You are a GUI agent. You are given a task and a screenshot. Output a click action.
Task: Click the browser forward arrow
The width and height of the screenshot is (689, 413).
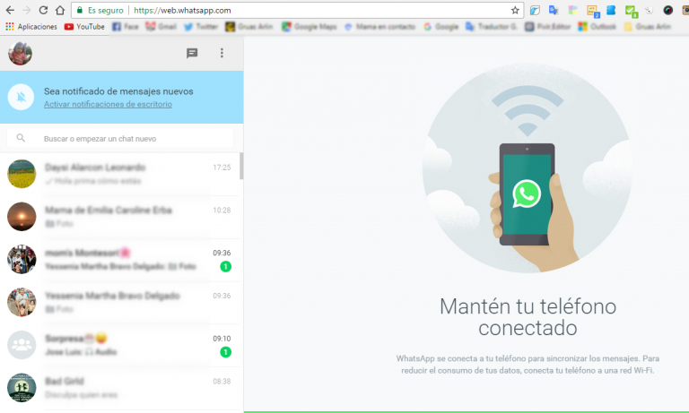click(26, 10)
